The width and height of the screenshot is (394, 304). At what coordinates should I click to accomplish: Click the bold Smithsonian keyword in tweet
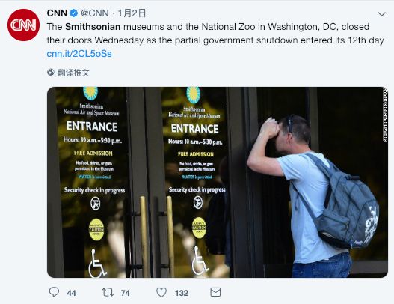(x=93, y=27)
